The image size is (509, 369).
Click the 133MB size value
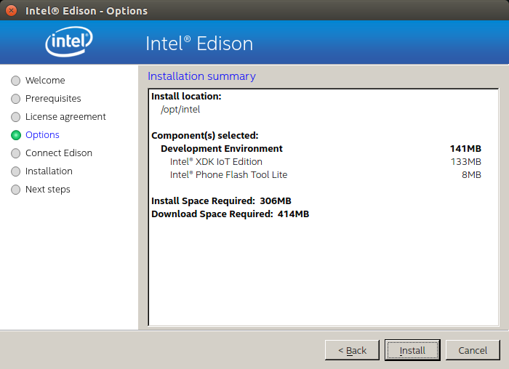pyautogui.click(x=466, y=161)
